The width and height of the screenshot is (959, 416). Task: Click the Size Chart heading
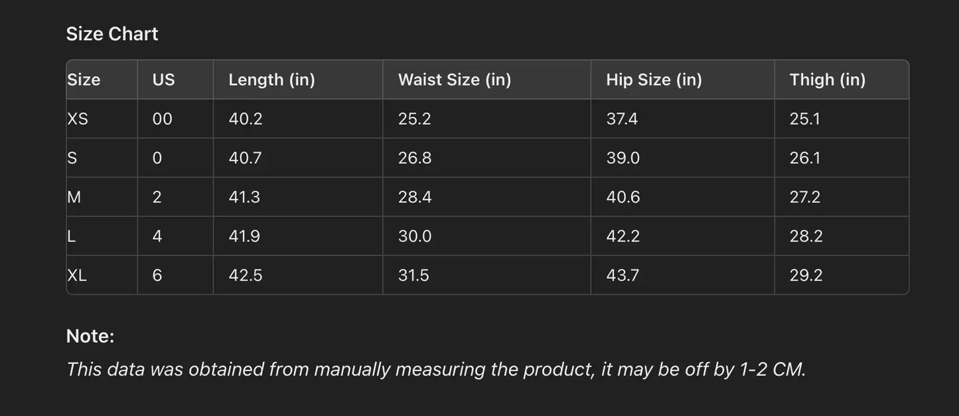click(112, 34)
